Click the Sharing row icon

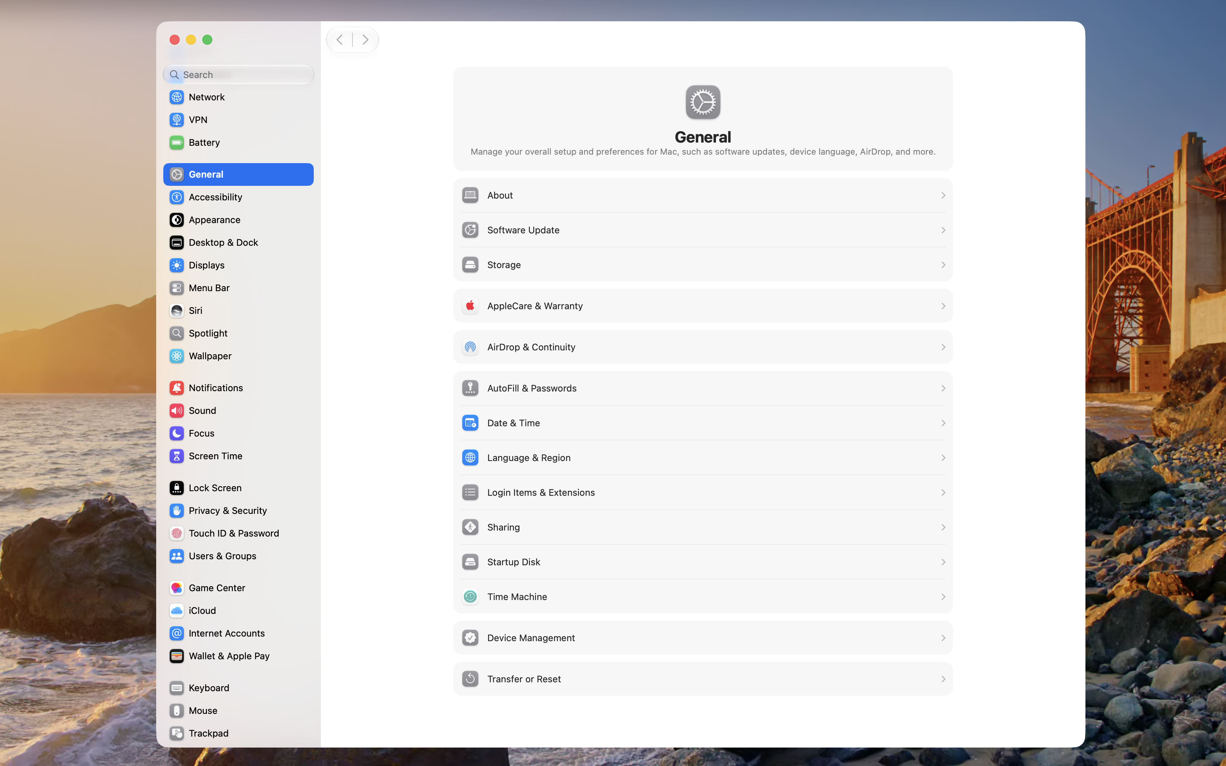tap(470, 527)
